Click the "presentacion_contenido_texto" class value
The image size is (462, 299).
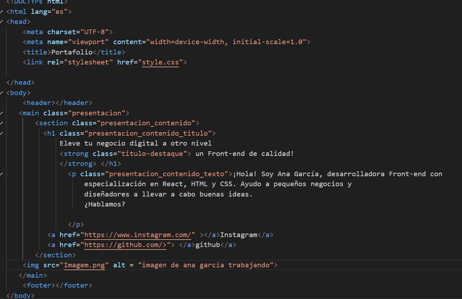pos(167,174)
